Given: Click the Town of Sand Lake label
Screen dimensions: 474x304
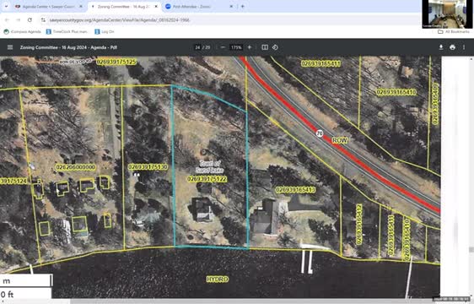Looking at the screenshot, I should 209,166.
